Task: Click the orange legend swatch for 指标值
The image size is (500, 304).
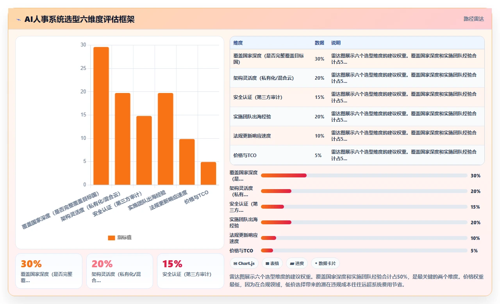Action: pyautogui.click(x=111, y=238)
